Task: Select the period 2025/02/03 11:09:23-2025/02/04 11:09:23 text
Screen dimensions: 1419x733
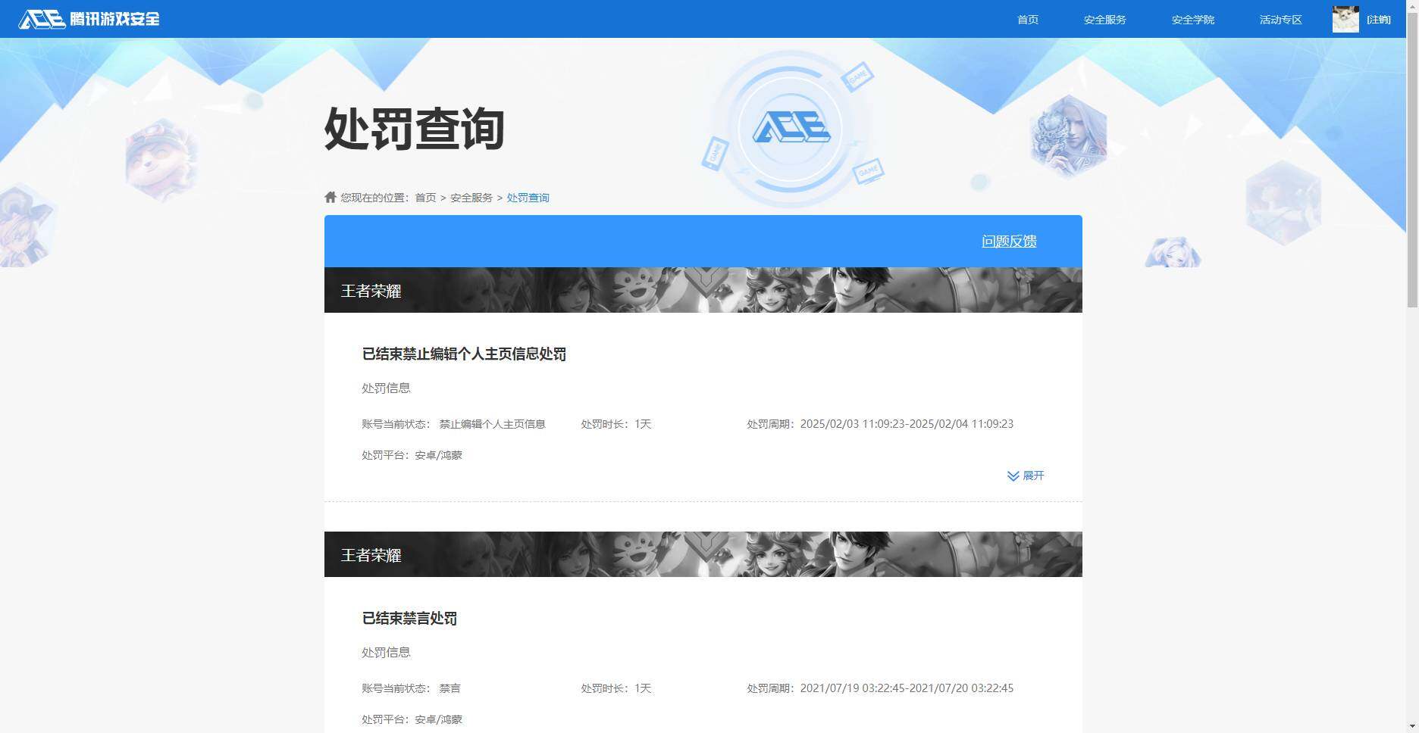Action: tap(907, 424)
